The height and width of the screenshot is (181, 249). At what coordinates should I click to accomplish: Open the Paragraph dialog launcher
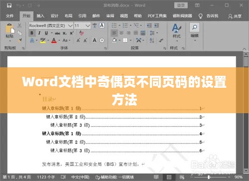pos(164,48)
